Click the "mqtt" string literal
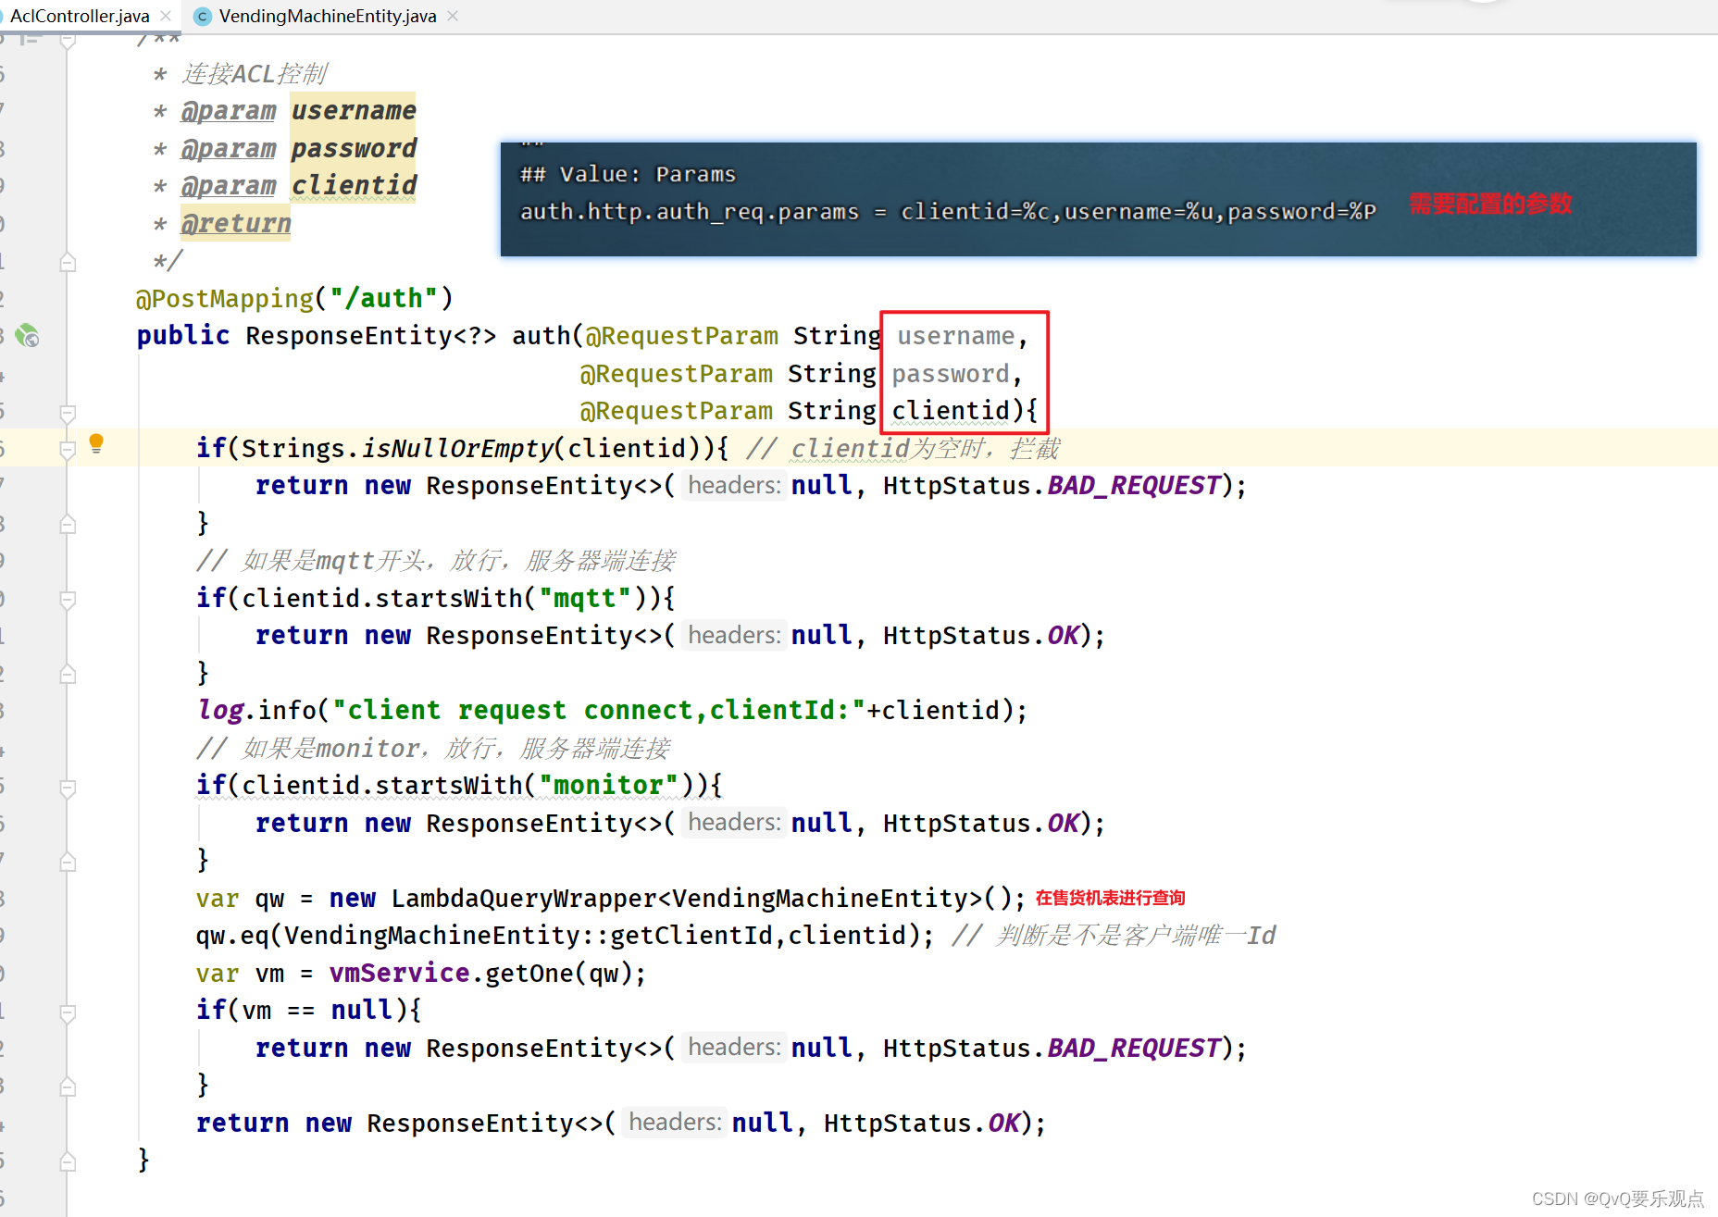Screen dimensions: 1718x1217 [x=585, y=599]
